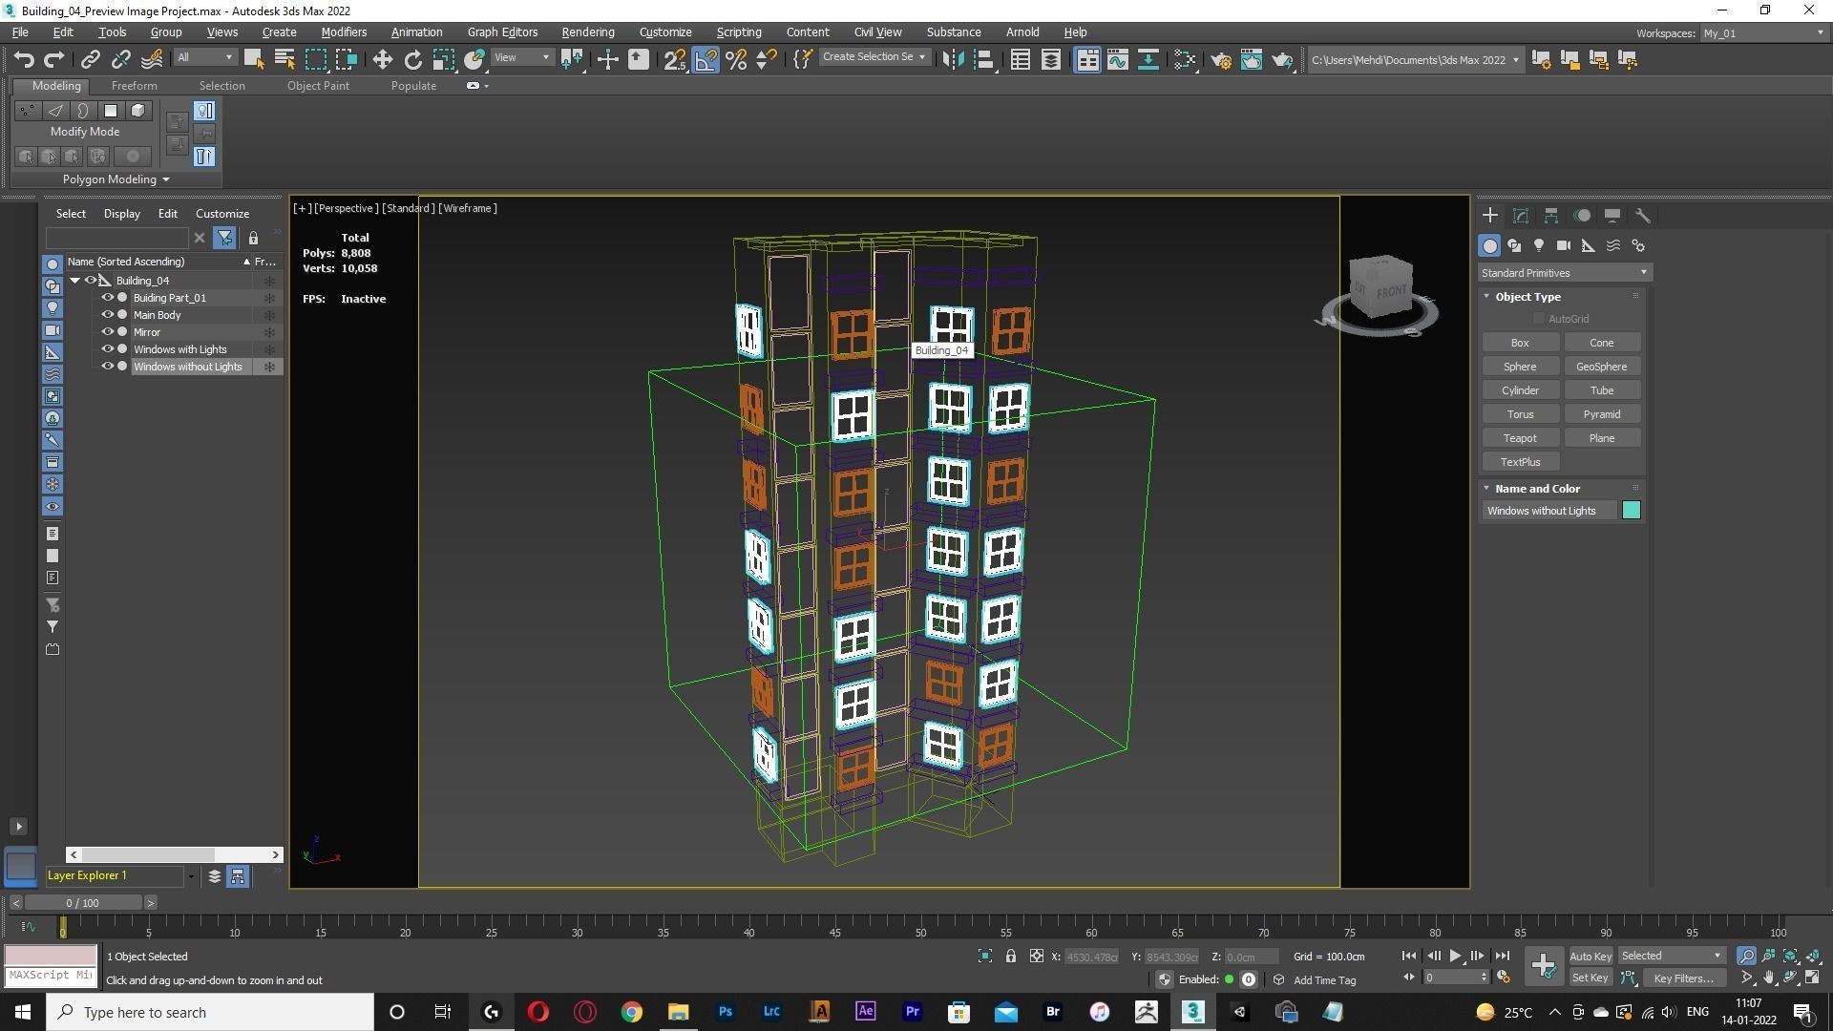The height and width of the screenshot is (1031, 1833).
Task: Open the Key Filters dialog
Action: click(1683, 978)
